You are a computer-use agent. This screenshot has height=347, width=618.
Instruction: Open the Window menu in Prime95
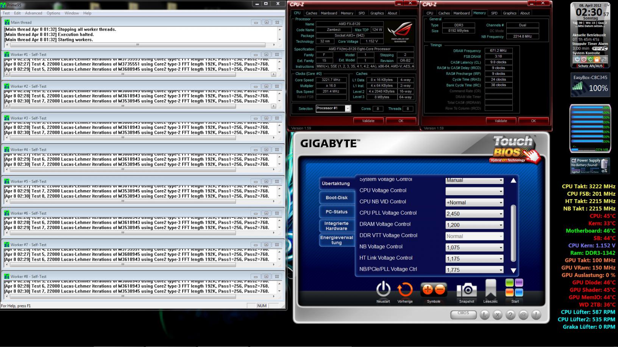tap(72, 13)
